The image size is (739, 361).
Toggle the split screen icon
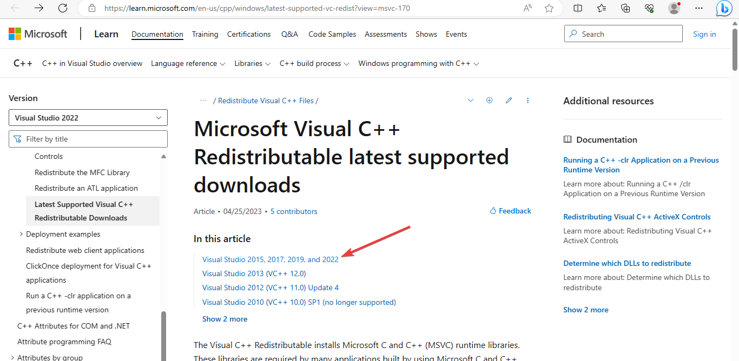[578, 8]
